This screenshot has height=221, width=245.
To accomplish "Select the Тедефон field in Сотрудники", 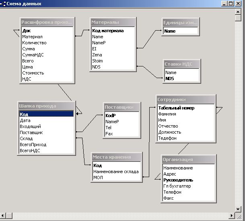I will coord(186,138).
